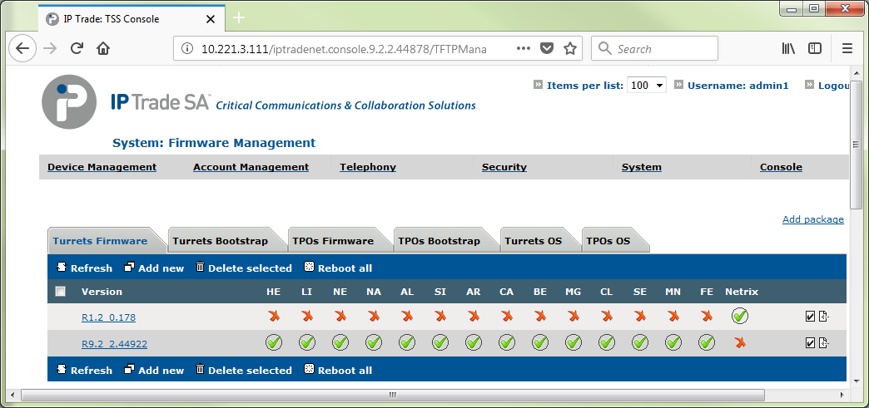Open the Firefox hamburger menu
This screenshot has height=408, width=869.
(x=847, y=49)
